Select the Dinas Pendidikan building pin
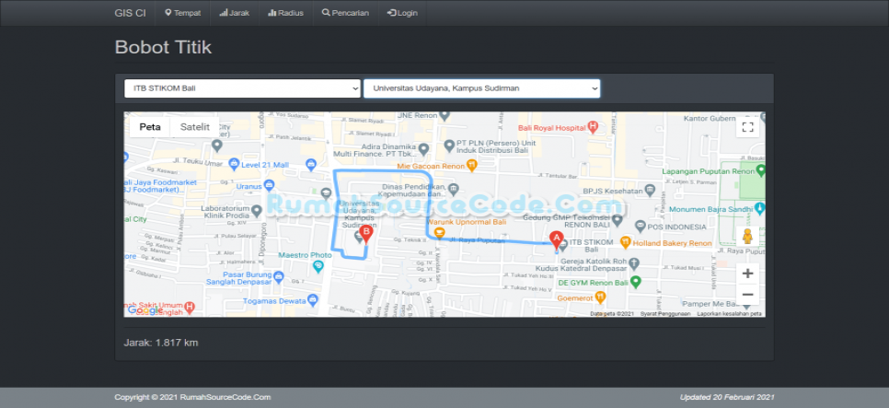Image resolution: width=889 pixels, height=408 pixels. pyautogui.click(x=453, y=188)
